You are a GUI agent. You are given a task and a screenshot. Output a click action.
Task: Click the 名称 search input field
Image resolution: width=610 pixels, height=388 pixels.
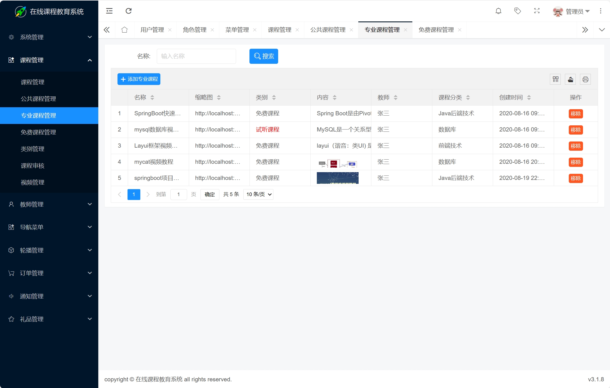click(x=196, y=56)
